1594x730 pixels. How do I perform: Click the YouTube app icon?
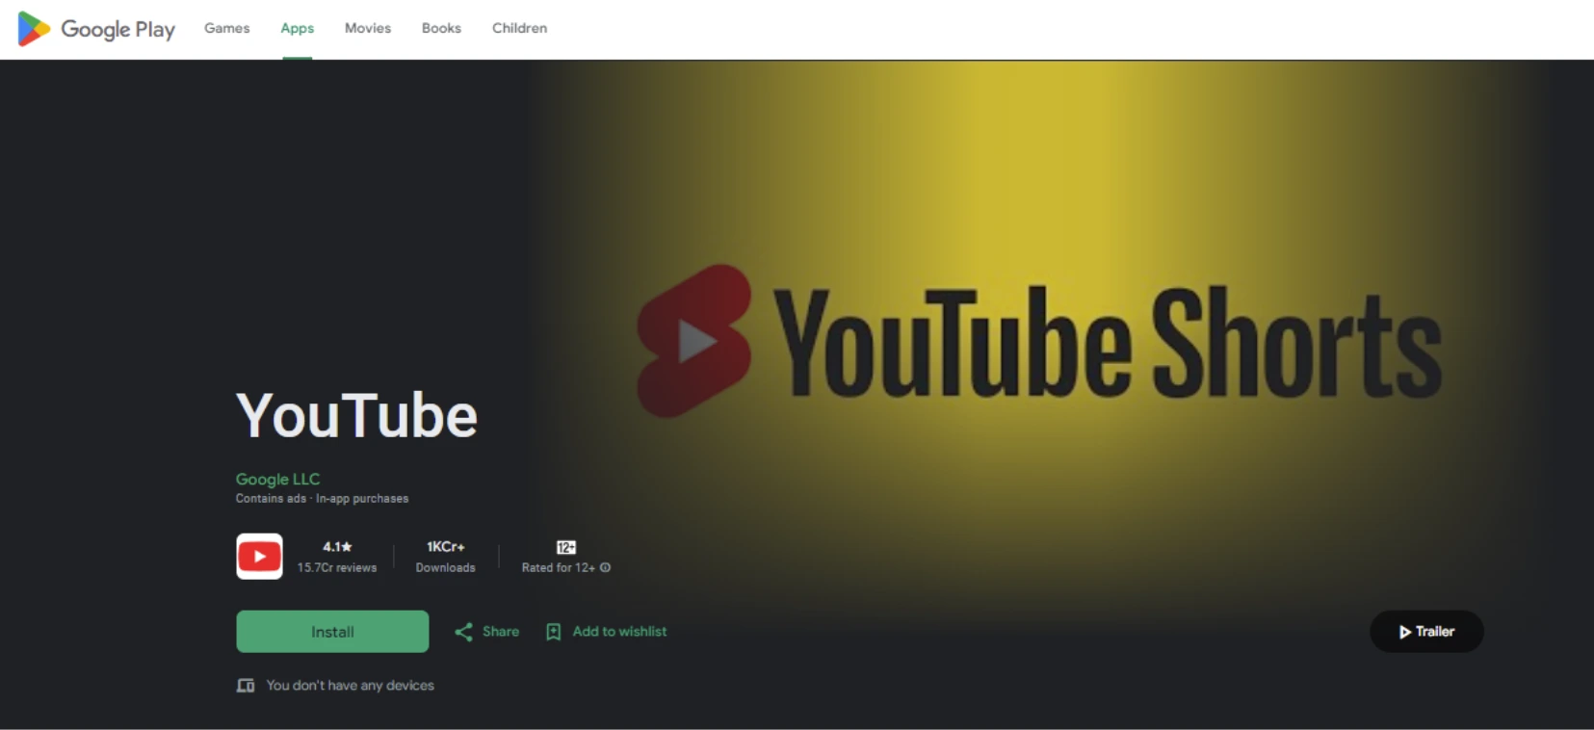click(x=260, y=557)
